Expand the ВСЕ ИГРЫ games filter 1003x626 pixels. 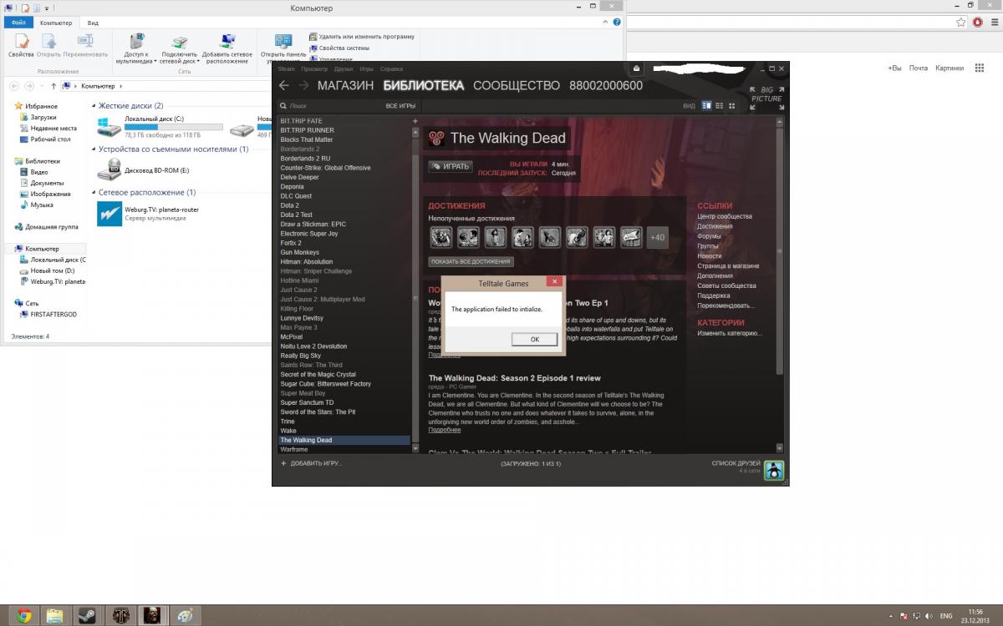coord(400,107)
